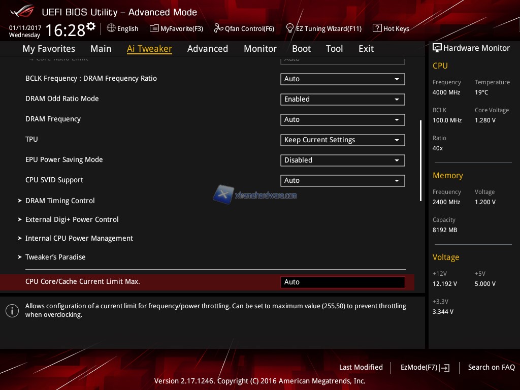Open the DRAM Frequency dropdown
The height and width of the screenshot is (390, 520).
click(x=342, y=120)
